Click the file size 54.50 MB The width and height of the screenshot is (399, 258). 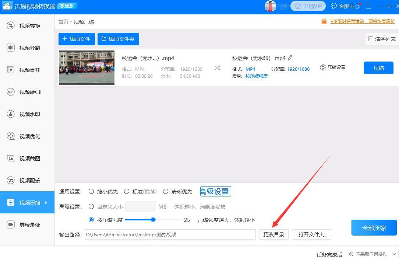(x=190, y=76)
